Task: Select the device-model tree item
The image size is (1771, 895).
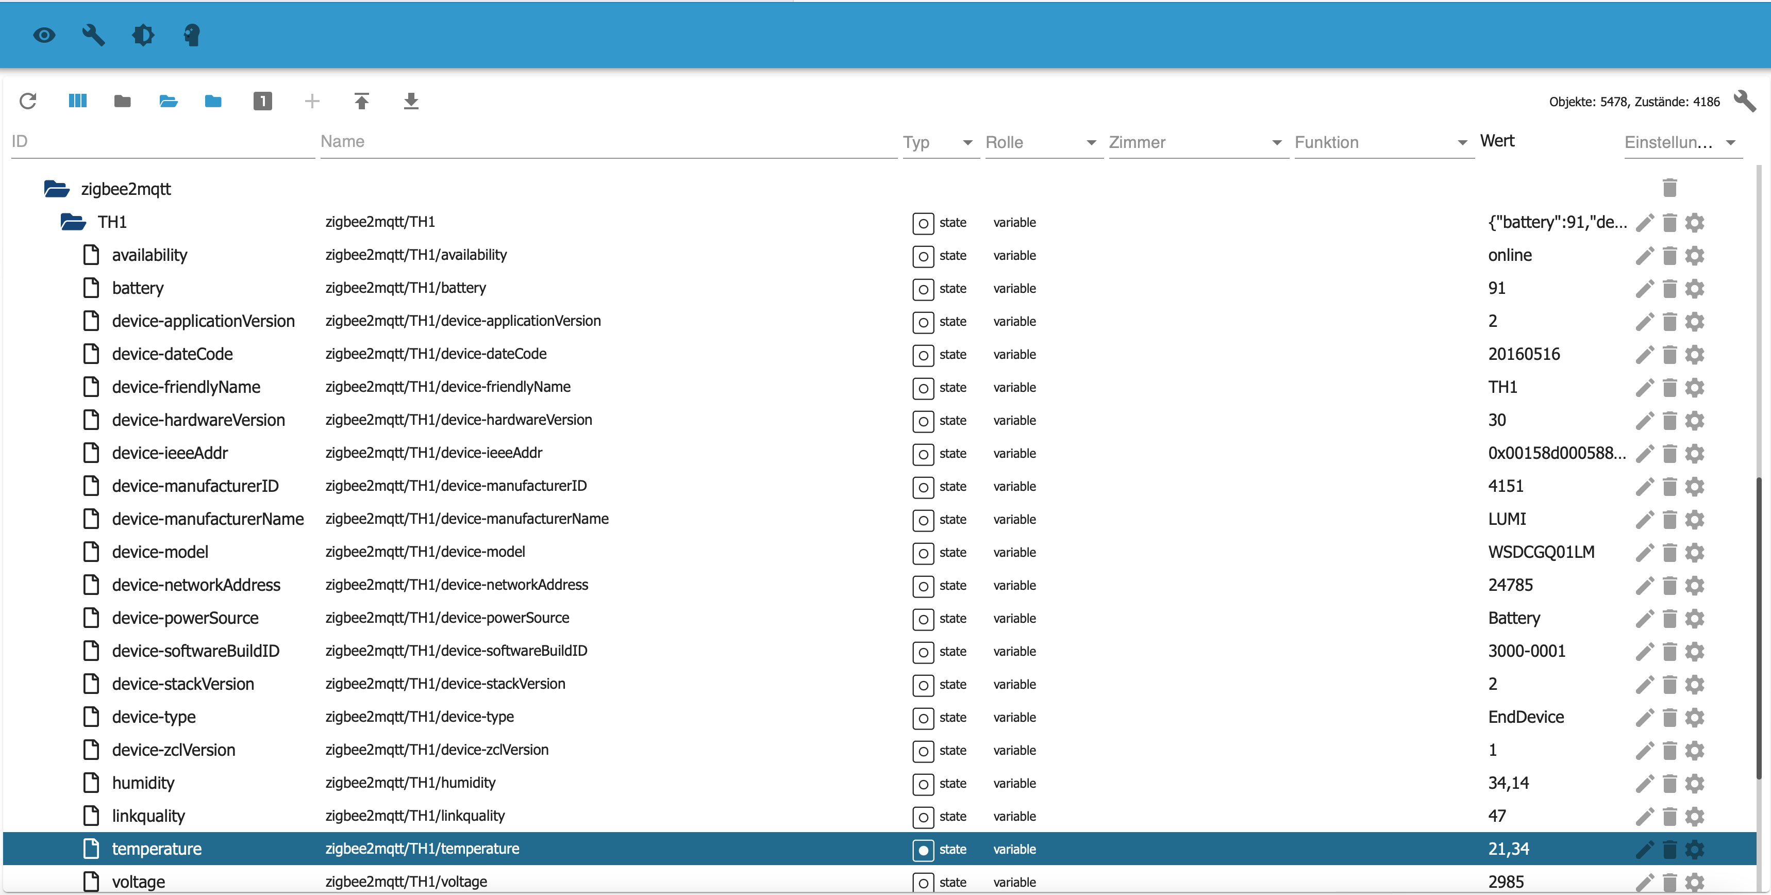Action: coord(160,552)
